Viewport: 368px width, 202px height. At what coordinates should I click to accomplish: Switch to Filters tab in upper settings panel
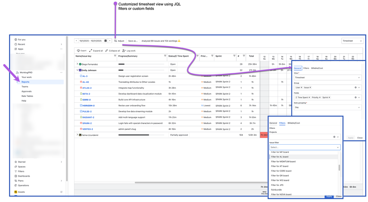(306, 68)
